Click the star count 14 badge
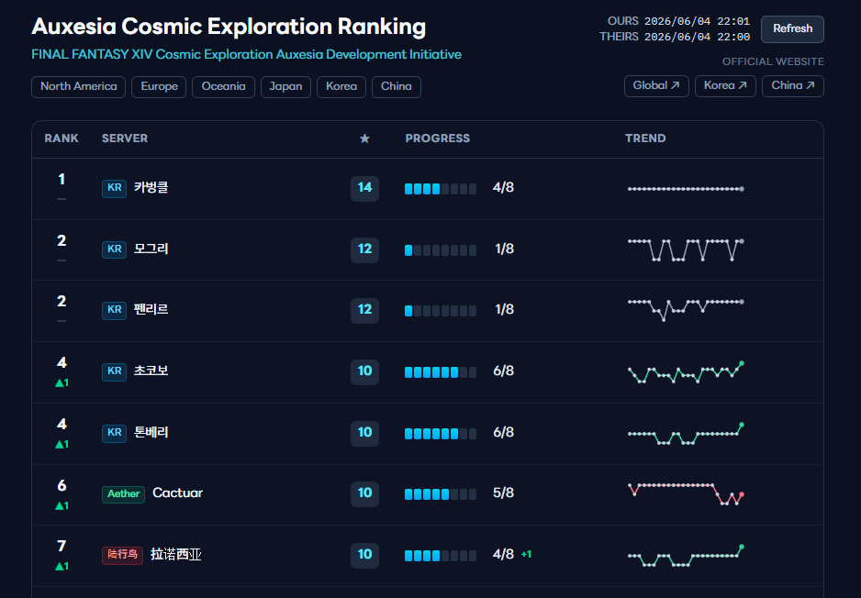The image size is (861, 598). click(365, 188)
